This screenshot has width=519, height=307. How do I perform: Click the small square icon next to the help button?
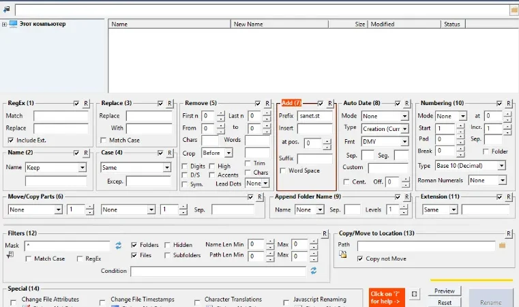414,294
